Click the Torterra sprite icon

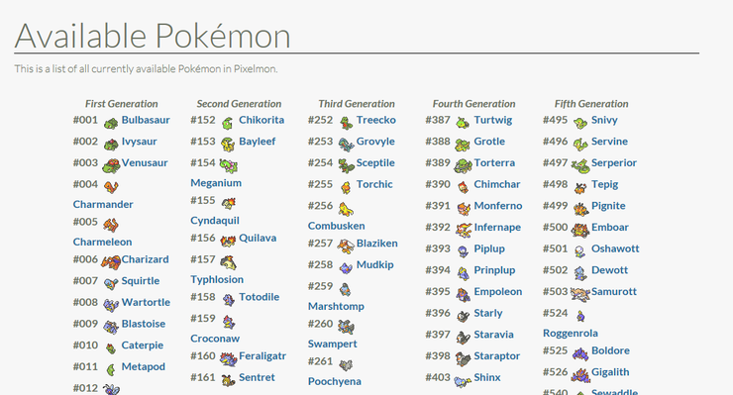coord(464,165)
